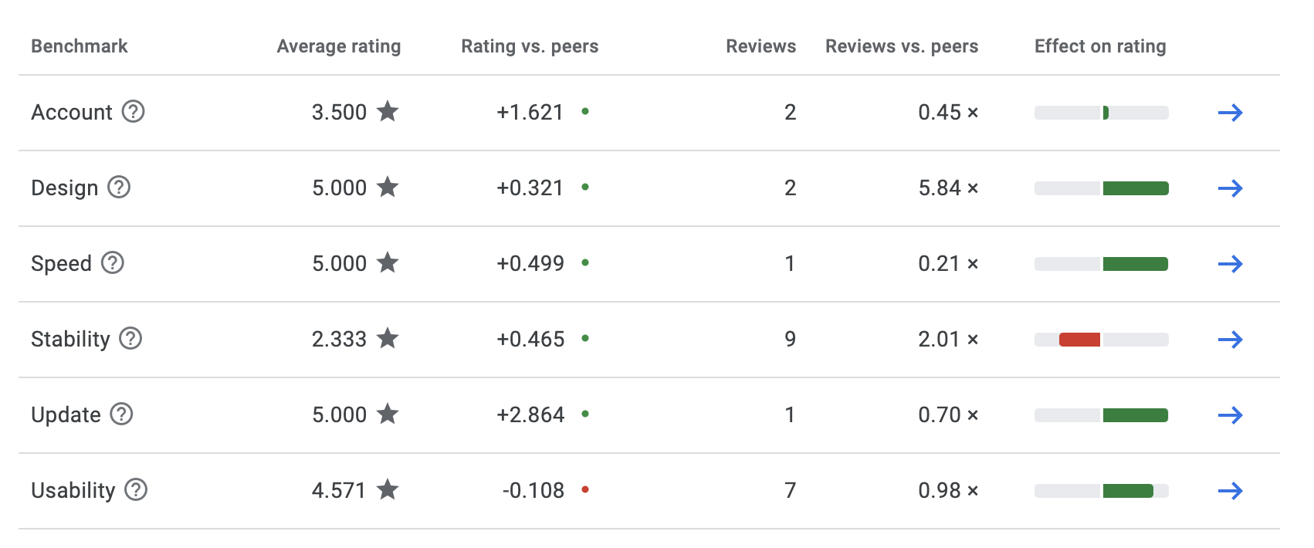Go to Speed details via arrow
This screenshot has width=1314, height=548.
tap(1230, 264)
